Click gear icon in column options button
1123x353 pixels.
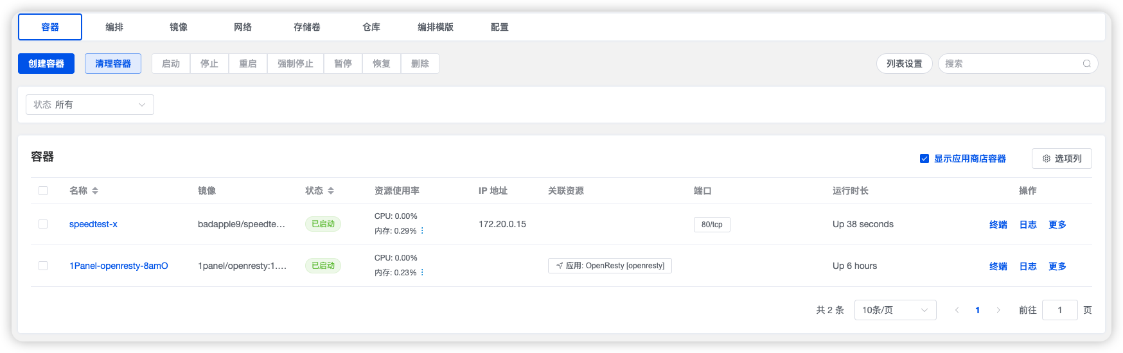pyautogui.click(x=1046, y=159)
